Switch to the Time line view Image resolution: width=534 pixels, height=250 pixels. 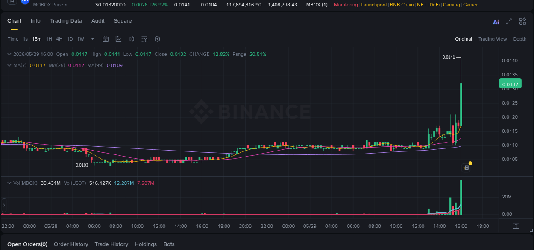pyautogui.click(x=13, y=39)
